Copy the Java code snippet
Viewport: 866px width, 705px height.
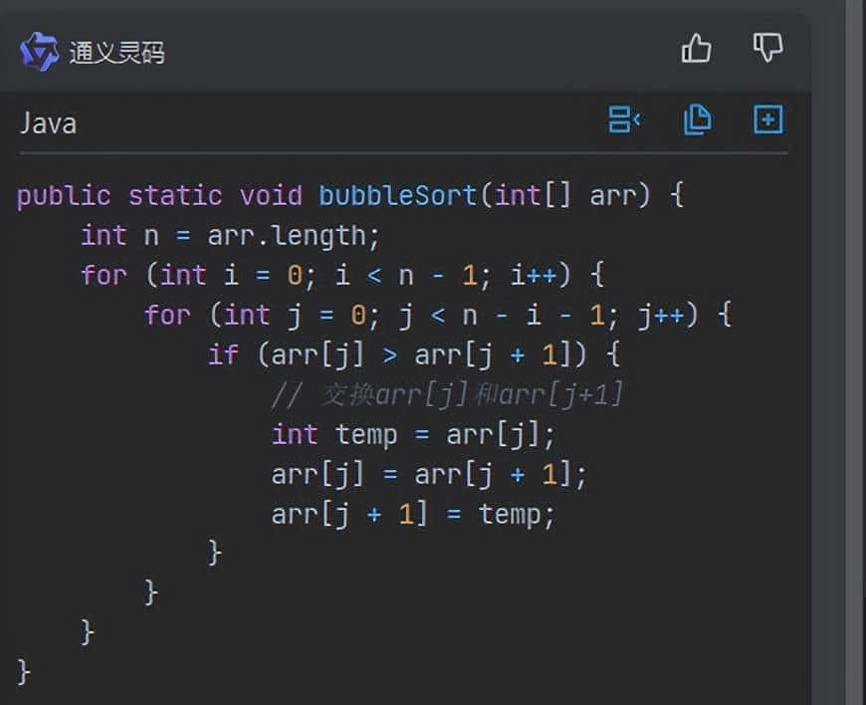[697, 120]
